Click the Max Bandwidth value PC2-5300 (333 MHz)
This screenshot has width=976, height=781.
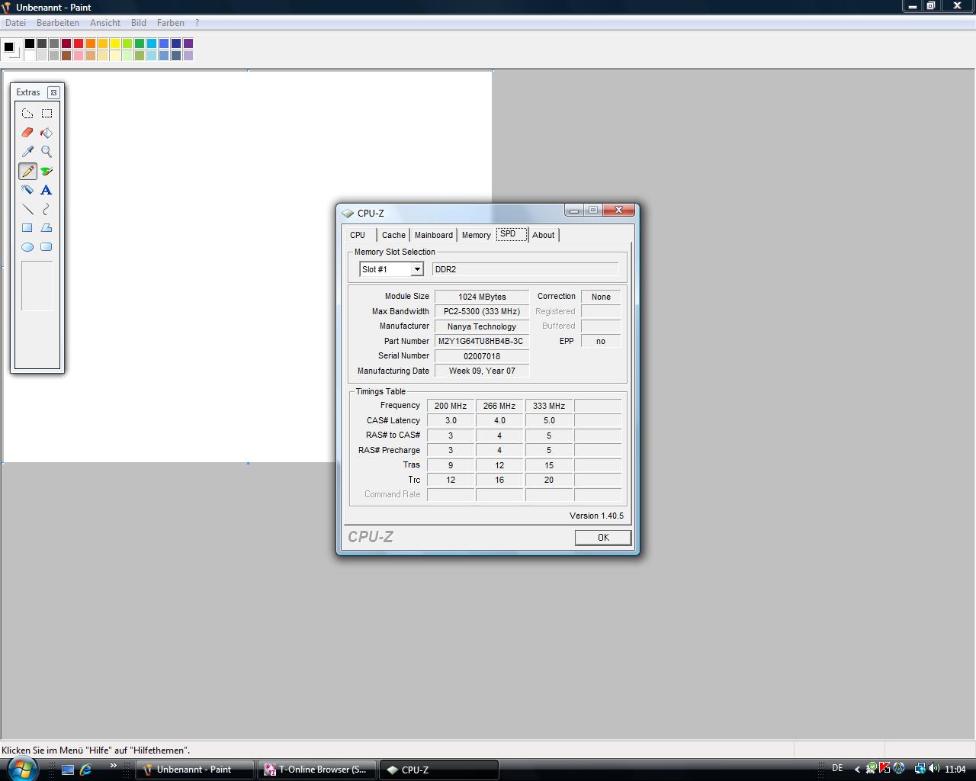[482, 311]
